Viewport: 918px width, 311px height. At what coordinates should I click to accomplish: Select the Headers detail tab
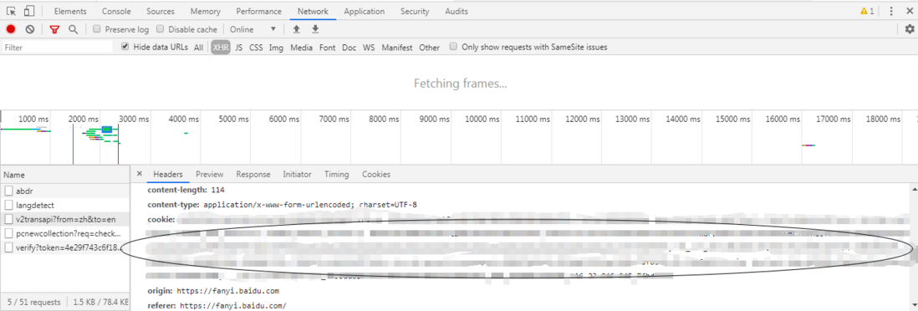click(168, 174)
